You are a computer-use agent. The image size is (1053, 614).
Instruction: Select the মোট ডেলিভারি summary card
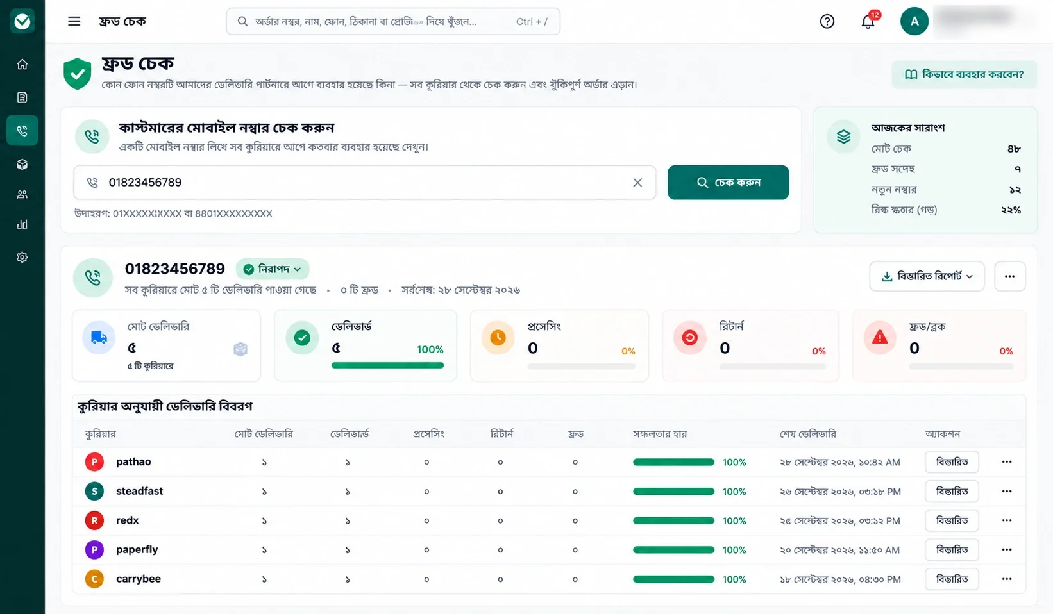coord(166,345)
